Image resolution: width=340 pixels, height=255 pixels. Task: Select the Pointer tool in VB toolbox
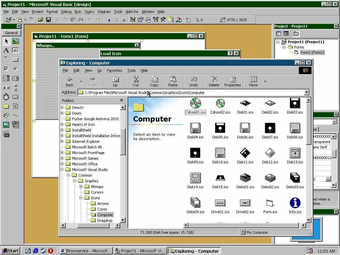pyautogui.click(x=6, y=41)
